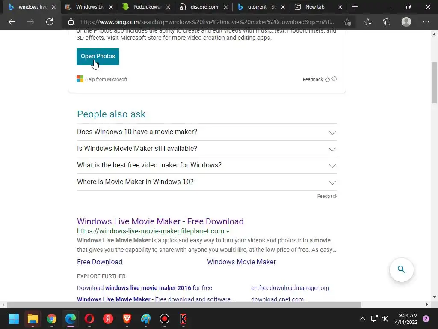Open the Collections icon
Viewport: 438px width, 329px height.
tap(387, 22)
